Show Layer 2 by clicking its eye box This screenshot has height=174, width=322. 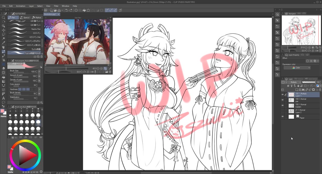click(x=283, y=111)
